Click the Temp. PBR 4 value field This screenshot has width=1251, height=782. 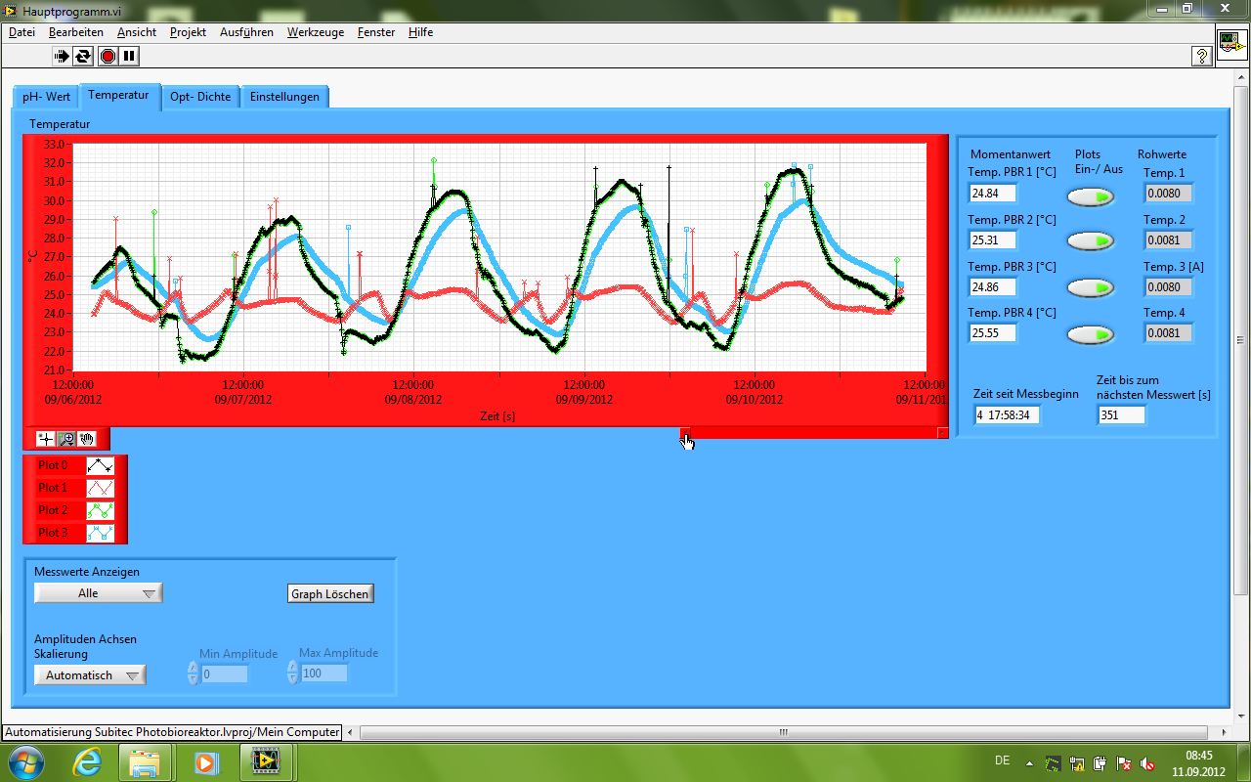(992, 333)
